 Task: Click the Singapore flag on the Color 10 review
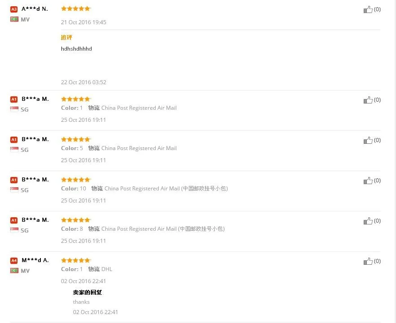point(14,190)
